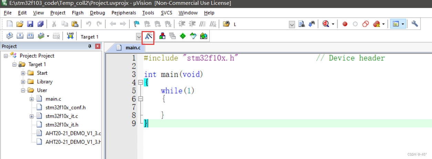
Task: Click the Incremental Find binoculars arrow icon
Action: point(312,24)
